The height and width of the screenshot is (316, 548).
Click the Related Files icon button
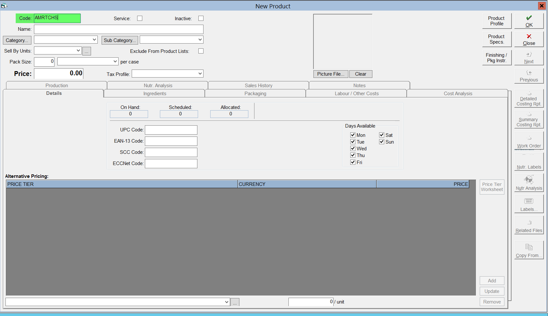(529, 225)
